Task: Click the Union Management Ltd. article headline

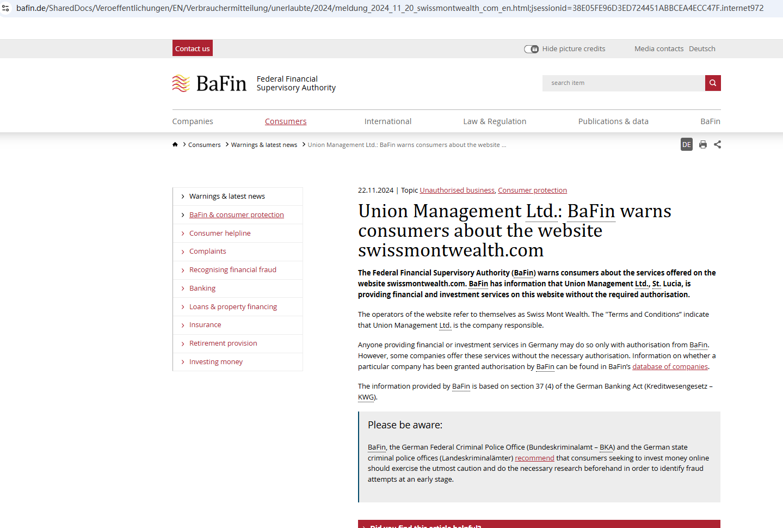Action: [x=515, y=230]
